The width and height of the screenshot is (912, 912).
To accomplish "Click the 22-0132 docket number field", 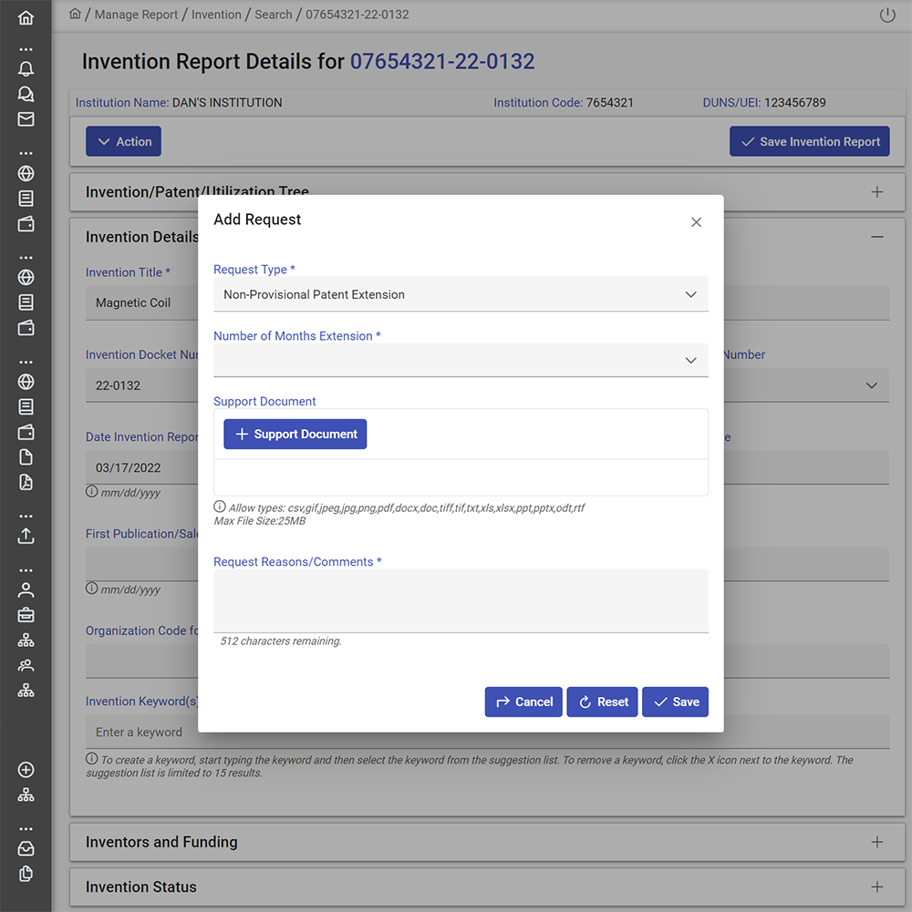I will 142,385.
